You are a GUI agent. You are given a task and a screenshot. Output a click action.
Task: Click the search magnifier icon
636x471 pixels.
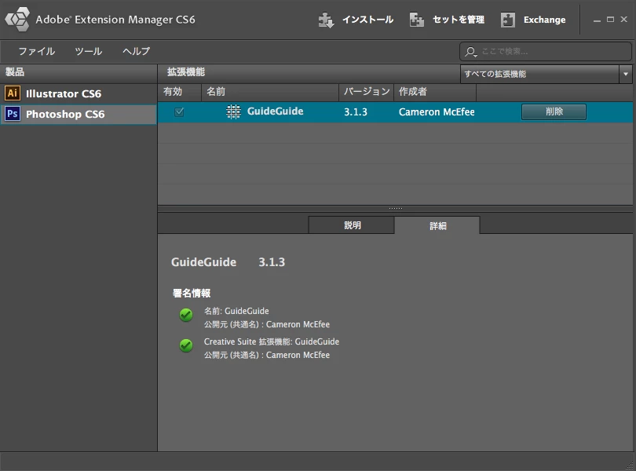click(470, 52)
